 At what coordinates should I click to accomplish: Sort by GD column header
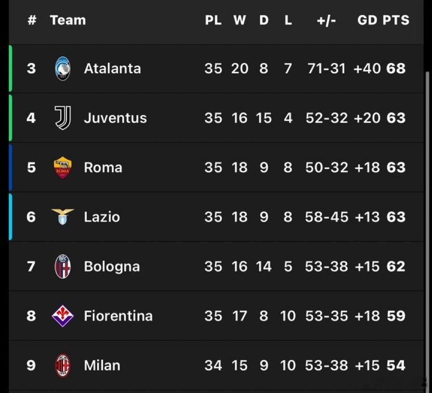(x=367, y=20)
